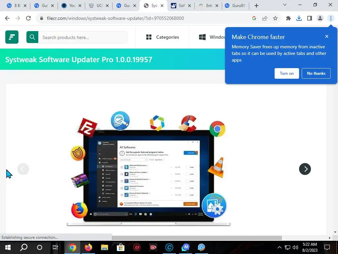Open the Chrome downloads icon

(x=299, y=19)
